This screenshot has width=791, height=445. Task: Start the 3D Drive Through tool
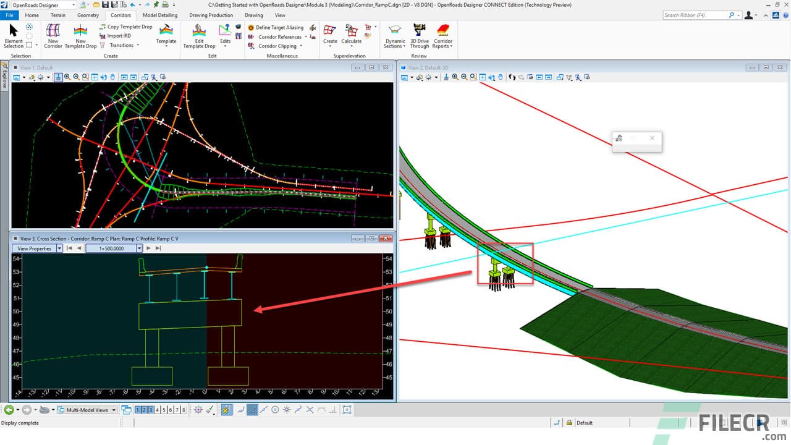tap(419, 35)
